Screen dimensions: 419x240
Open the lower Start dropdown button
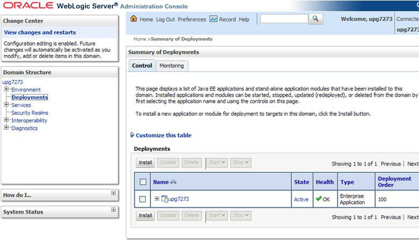pyautogui.click(x=216, y=215)
